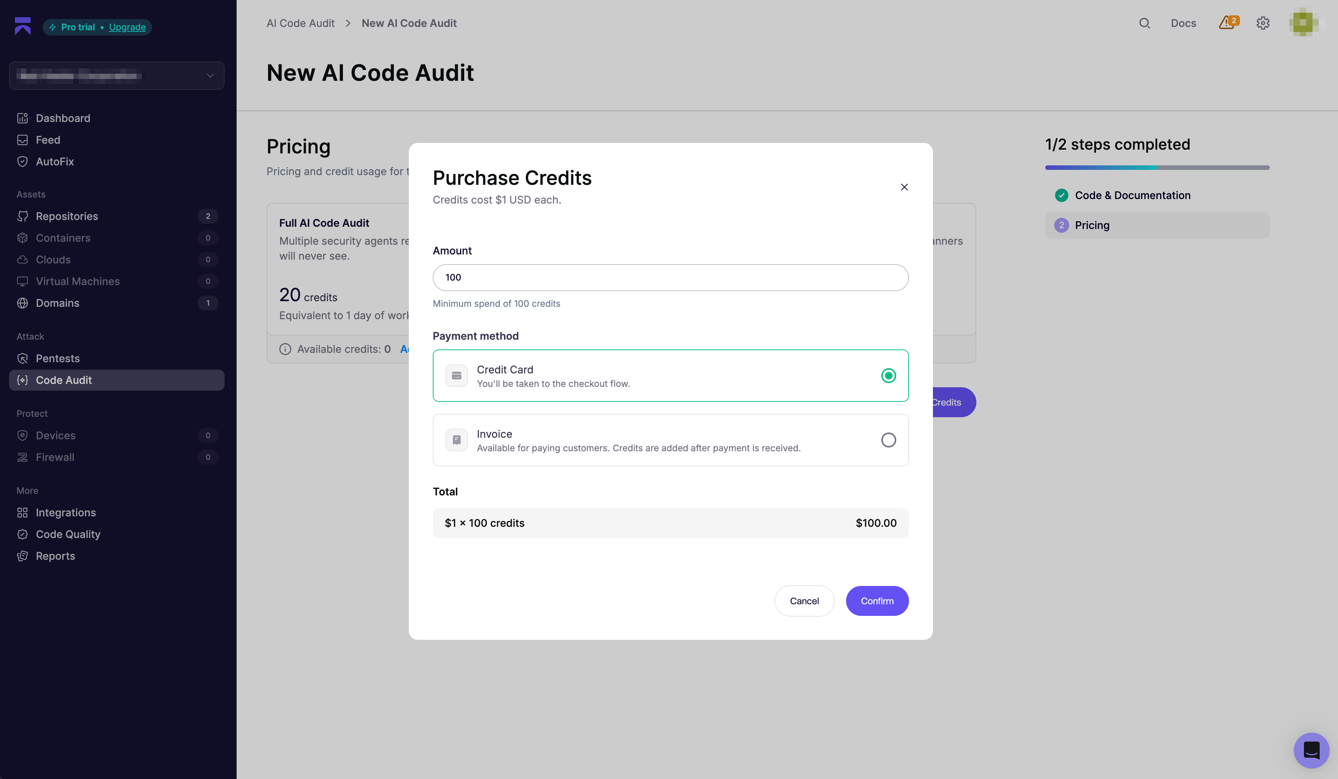1338x779 pixels.
Task: Open settings gear icon
Action: [x=1263, y=23]
